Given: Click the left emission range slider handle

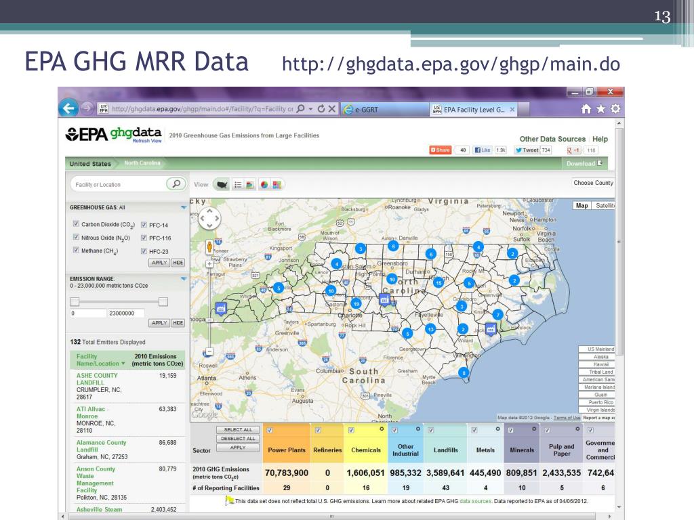Looking at the screenshot, I should point(75,301).
